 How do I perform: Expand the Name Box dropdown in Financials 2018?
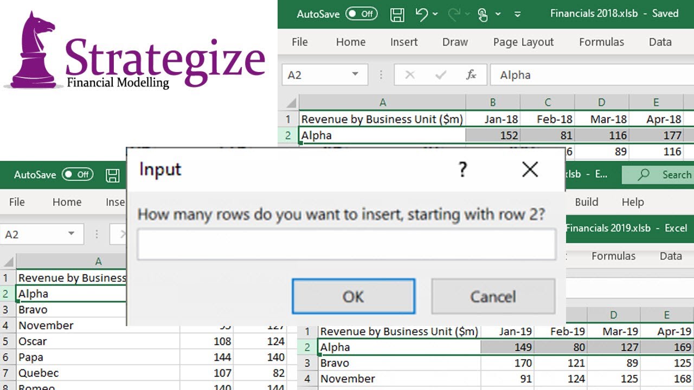[x=355, y=75]
